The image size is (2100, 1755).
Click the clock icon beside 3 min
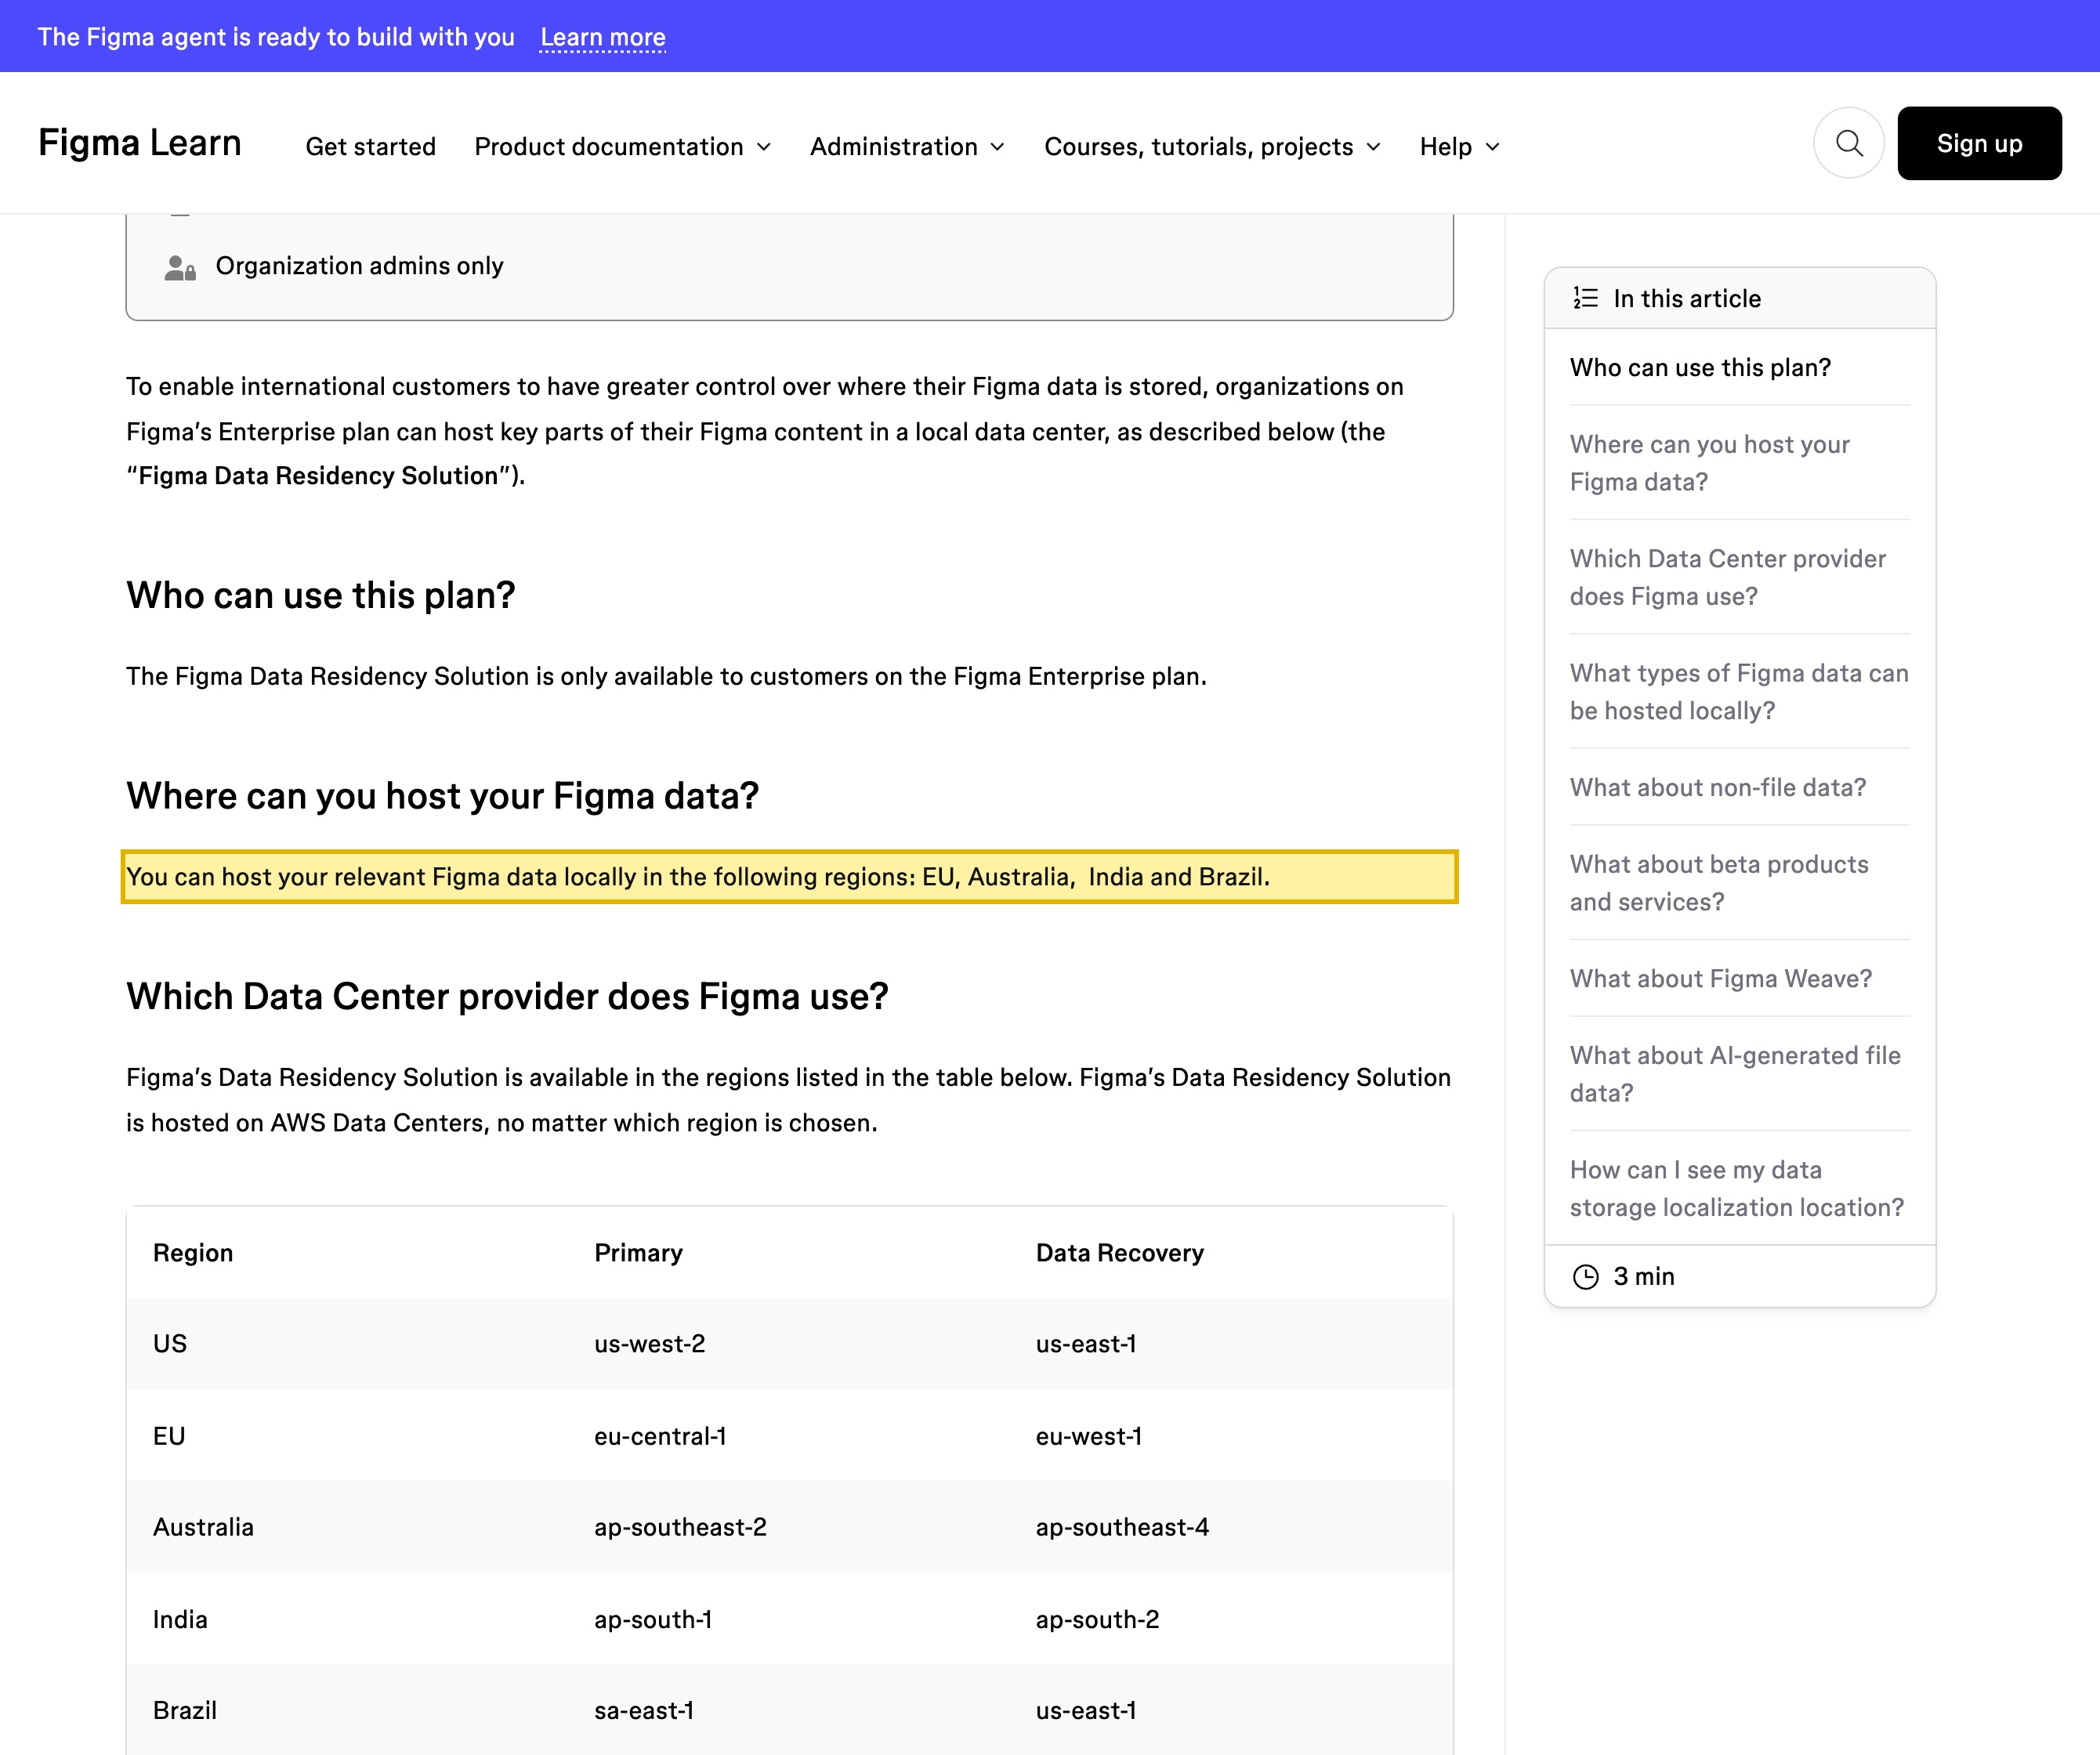tap(1586, 1277)
